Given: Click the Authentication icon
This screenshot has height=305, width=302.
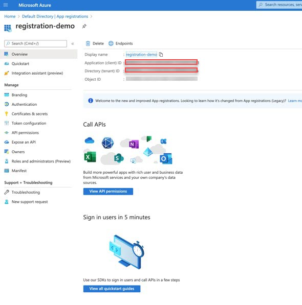Looking at the screenshot, I should pyautogui.click(x=7, y=104).
